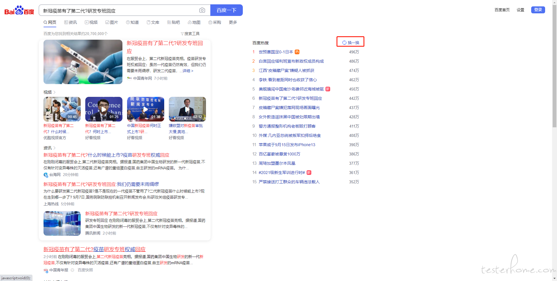Image resolution: width=557 pixels, height=281 pixels.
Task: Open hot search 女外教造谣抹黑中国被处限期出境
Action: pos(289,117)
